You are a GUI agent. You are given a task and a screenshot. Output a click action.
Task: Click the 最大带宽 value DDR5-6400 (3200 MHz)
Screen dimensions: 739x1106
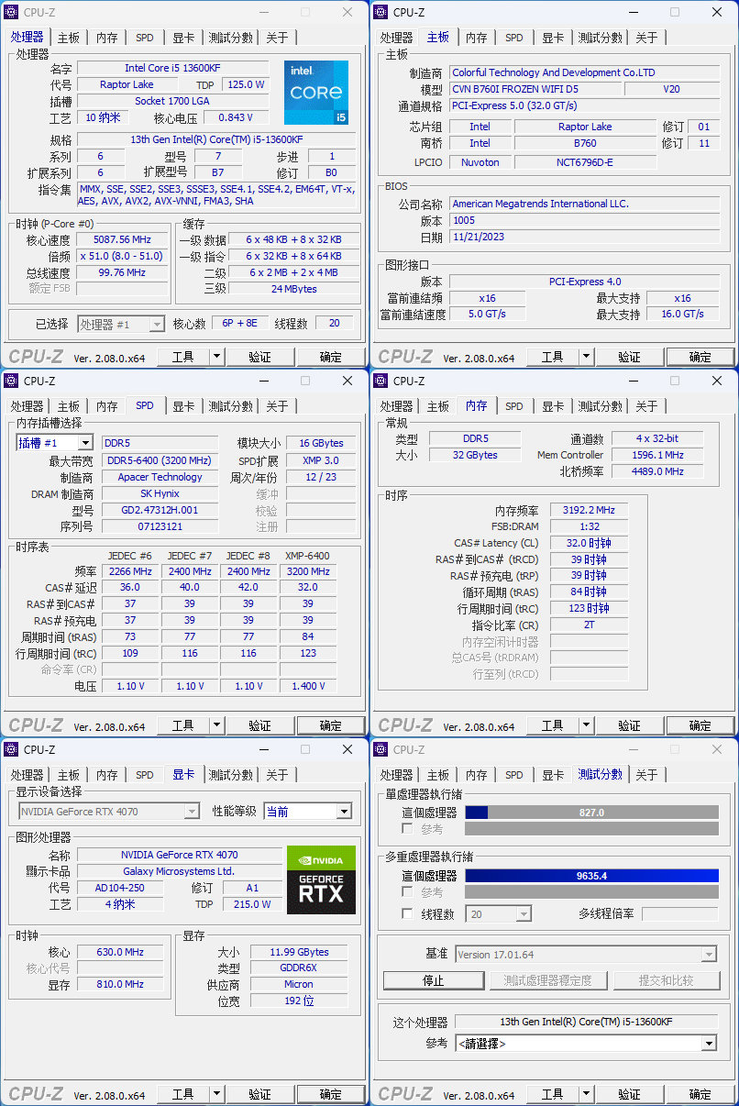tap(159, 460)
